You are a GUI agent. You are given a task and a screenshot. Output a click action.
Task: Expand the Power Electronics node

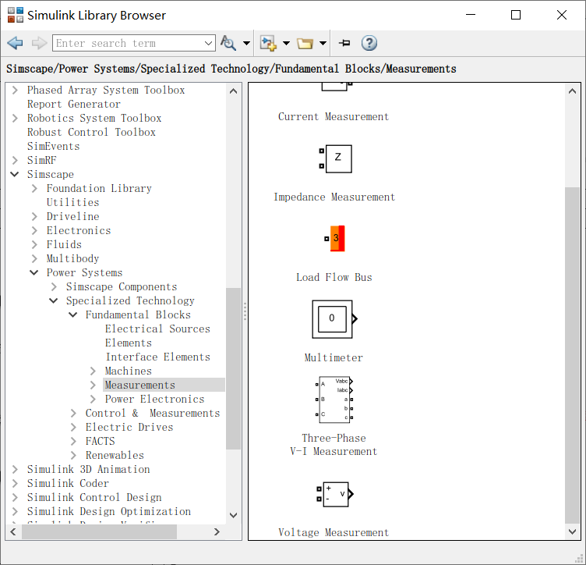[93, 400]
